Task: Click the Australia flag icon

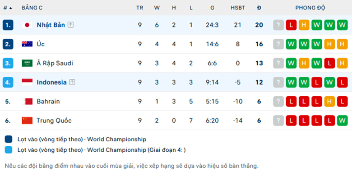Action: tap(27, 44)
